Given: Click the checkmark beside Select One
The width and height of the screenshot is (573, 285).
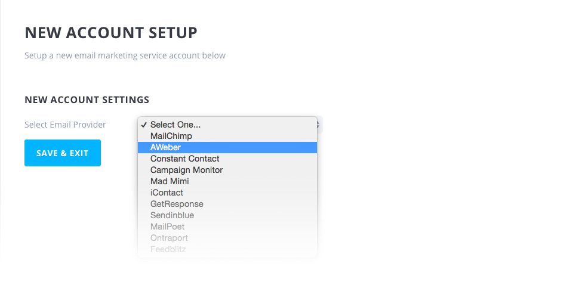Looking at the screenshot, I should tap(143, 125).
